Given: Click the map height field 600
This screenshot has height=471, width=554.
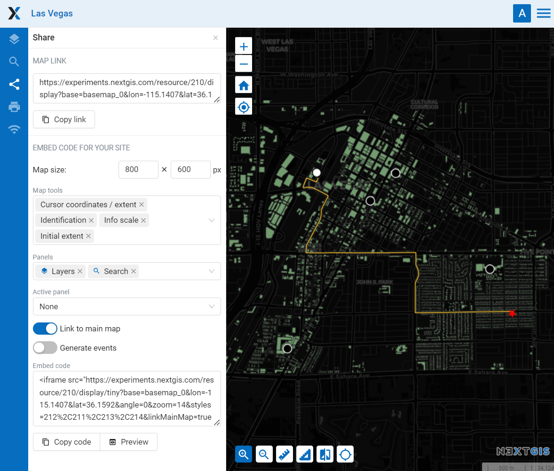Looking at the screenshot, I should tap(191, 170).
